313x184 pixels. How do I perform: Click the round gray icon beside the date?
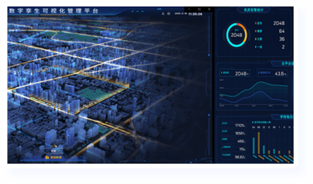(x=169, y=14)
